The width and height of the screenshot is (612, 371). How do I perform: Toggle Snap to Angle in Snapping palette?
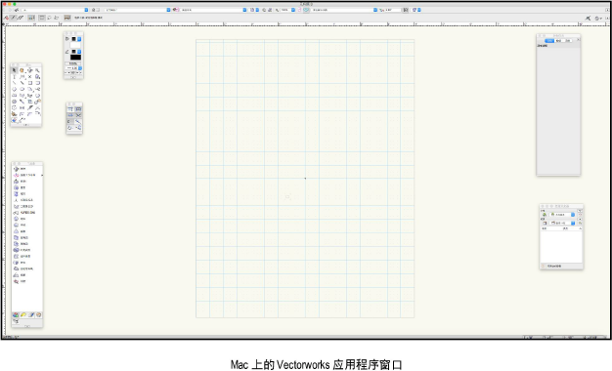(x=70, y=115)
